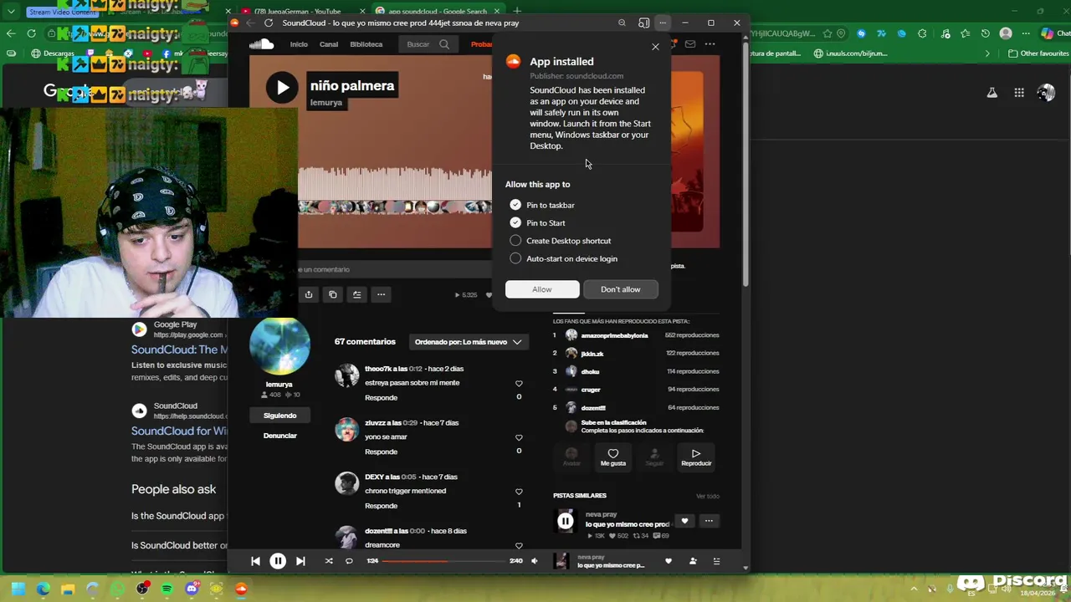Enable Auto-start on device login
1071x602 pixels.
point(515,258)
